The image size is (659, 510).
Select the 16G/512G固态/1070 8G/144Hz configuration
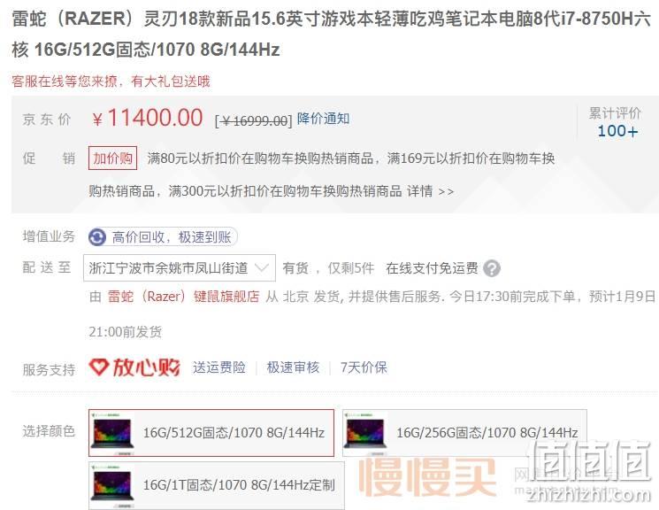211,433
